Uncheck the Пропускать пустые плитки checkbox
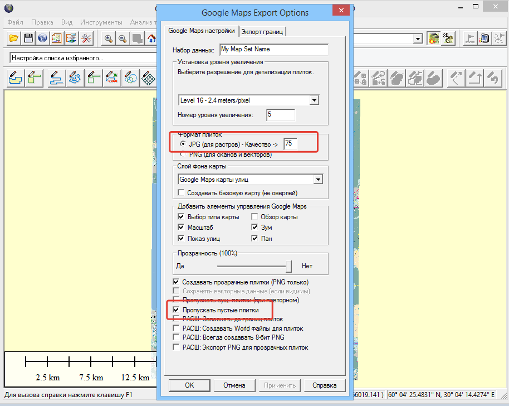 click(x=177, y=310)
